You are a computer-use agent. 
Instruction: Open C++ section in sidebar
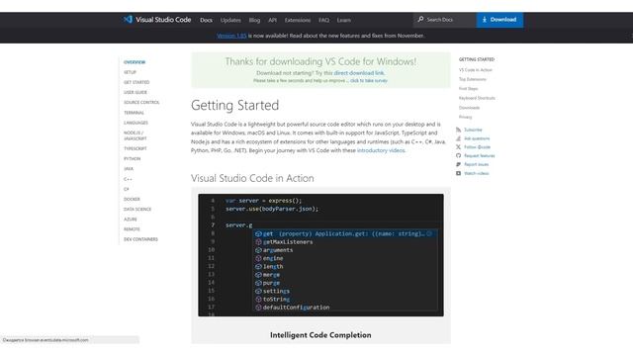click(128, 179)
